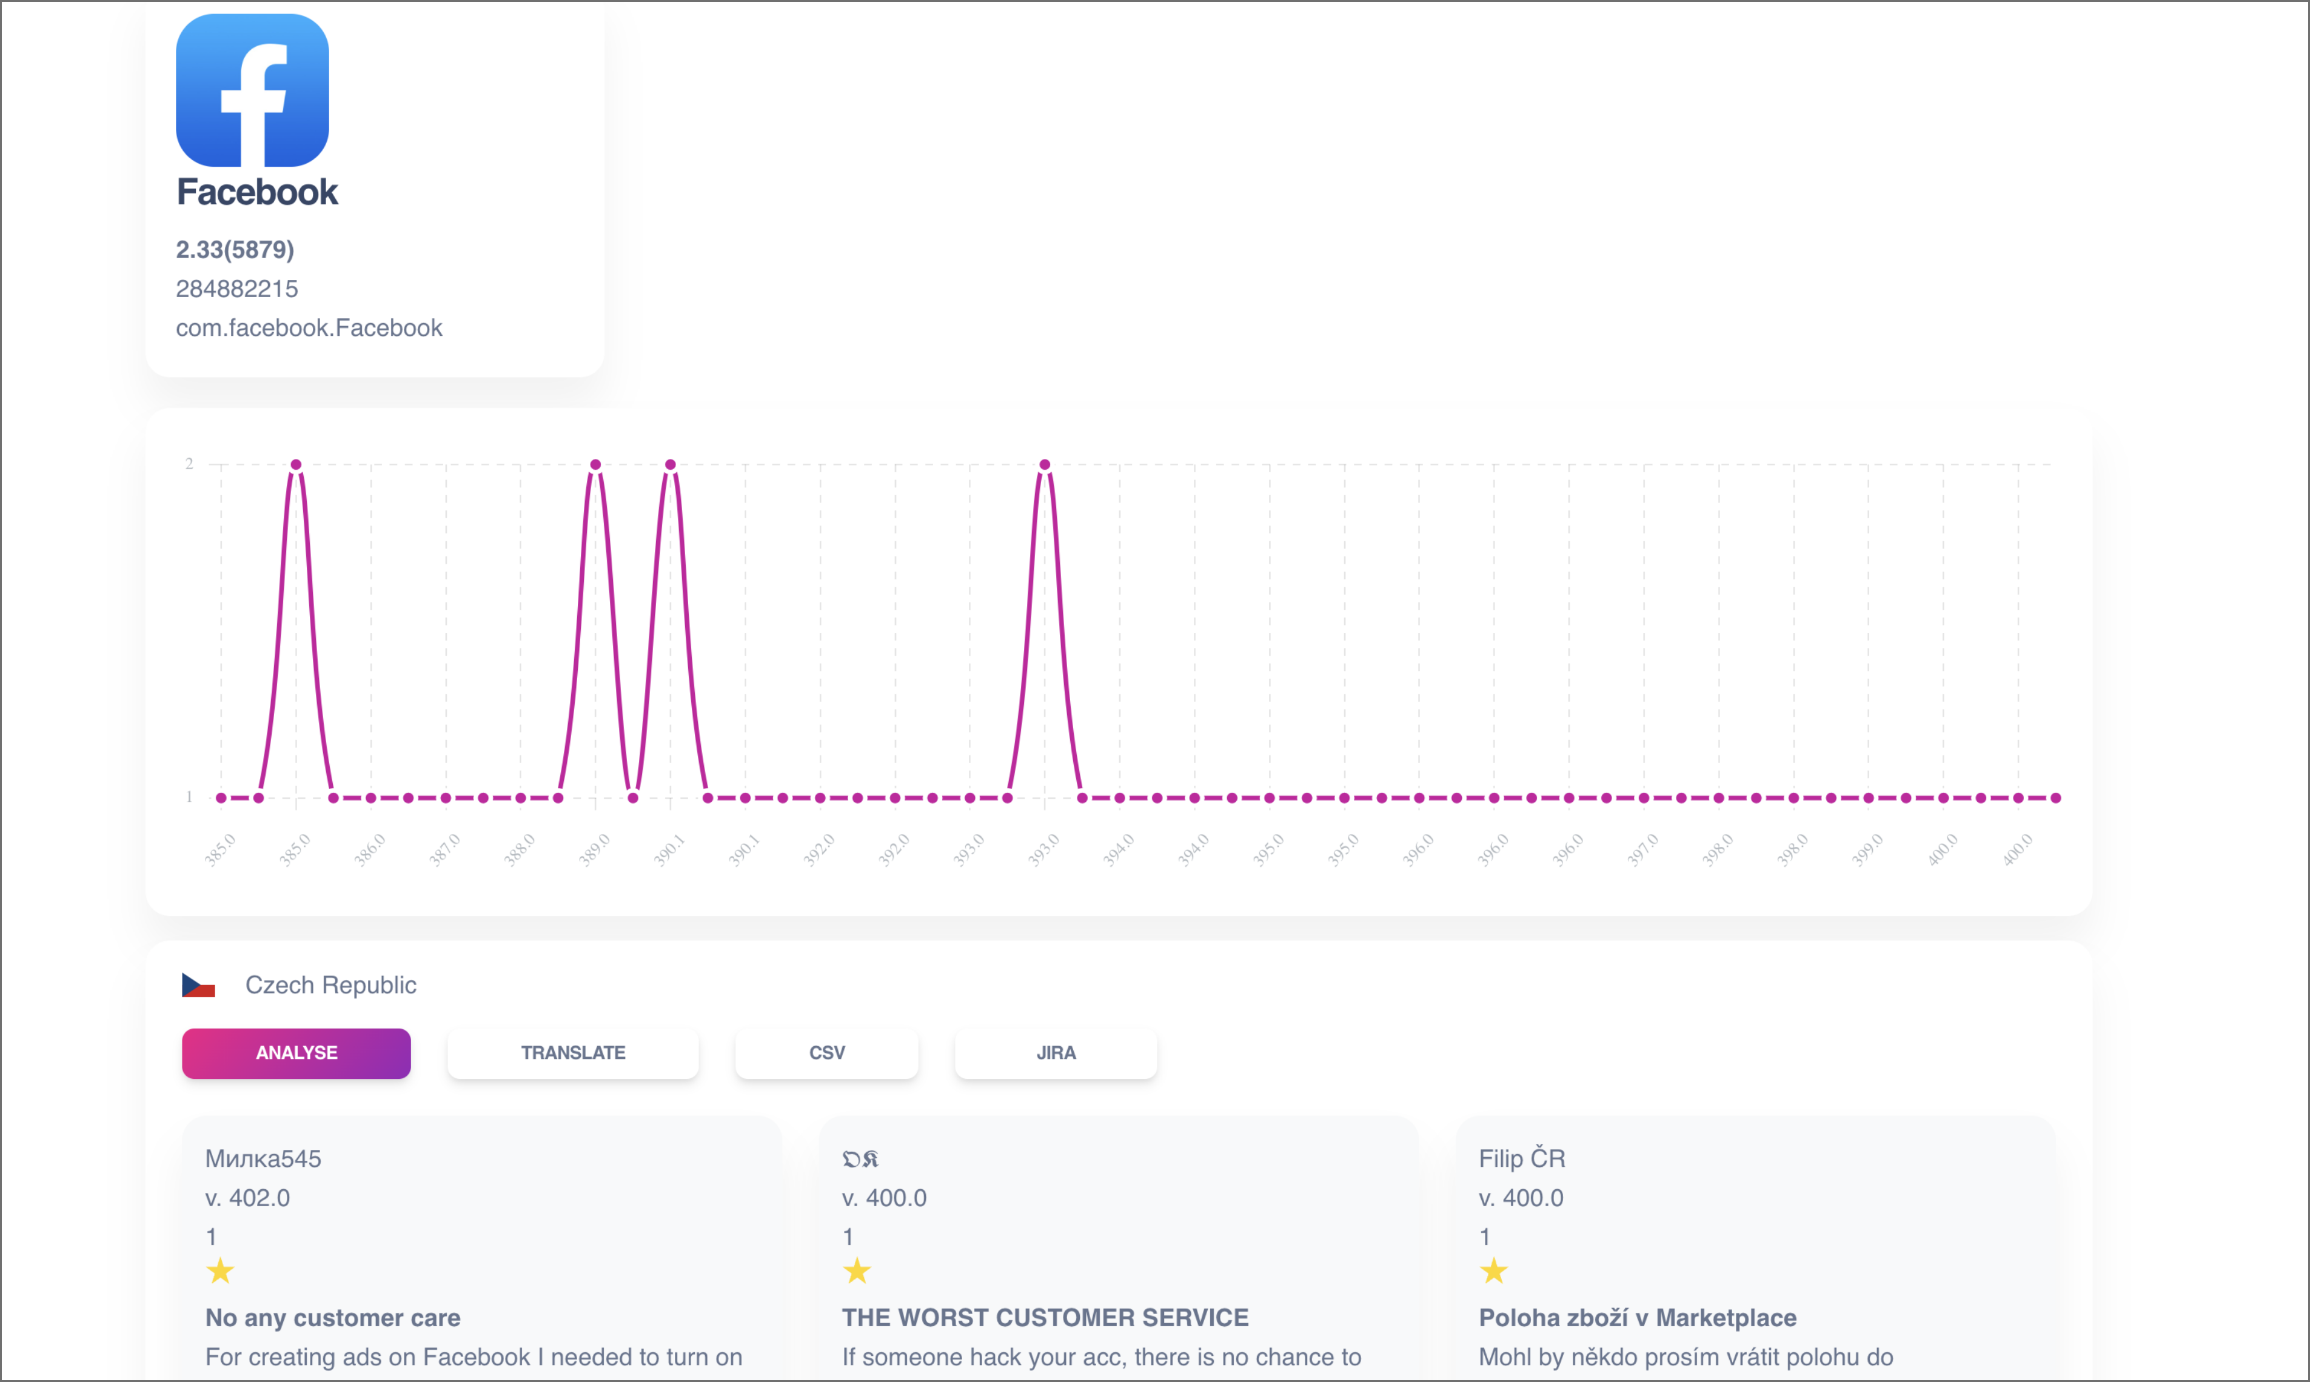
Task: Click the Czech Republic country label
Action: [330, 985]
